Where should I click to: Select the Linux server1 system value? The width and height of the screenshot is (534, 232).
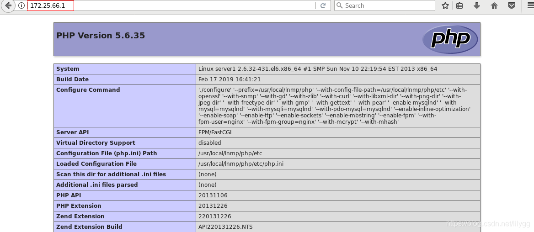point(318,69)
